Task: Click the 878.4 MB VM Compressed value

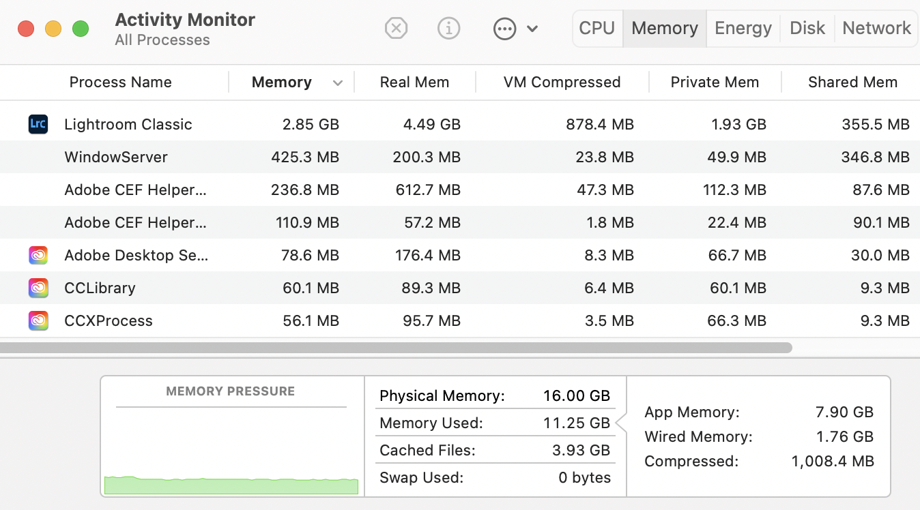Action: 600,124
